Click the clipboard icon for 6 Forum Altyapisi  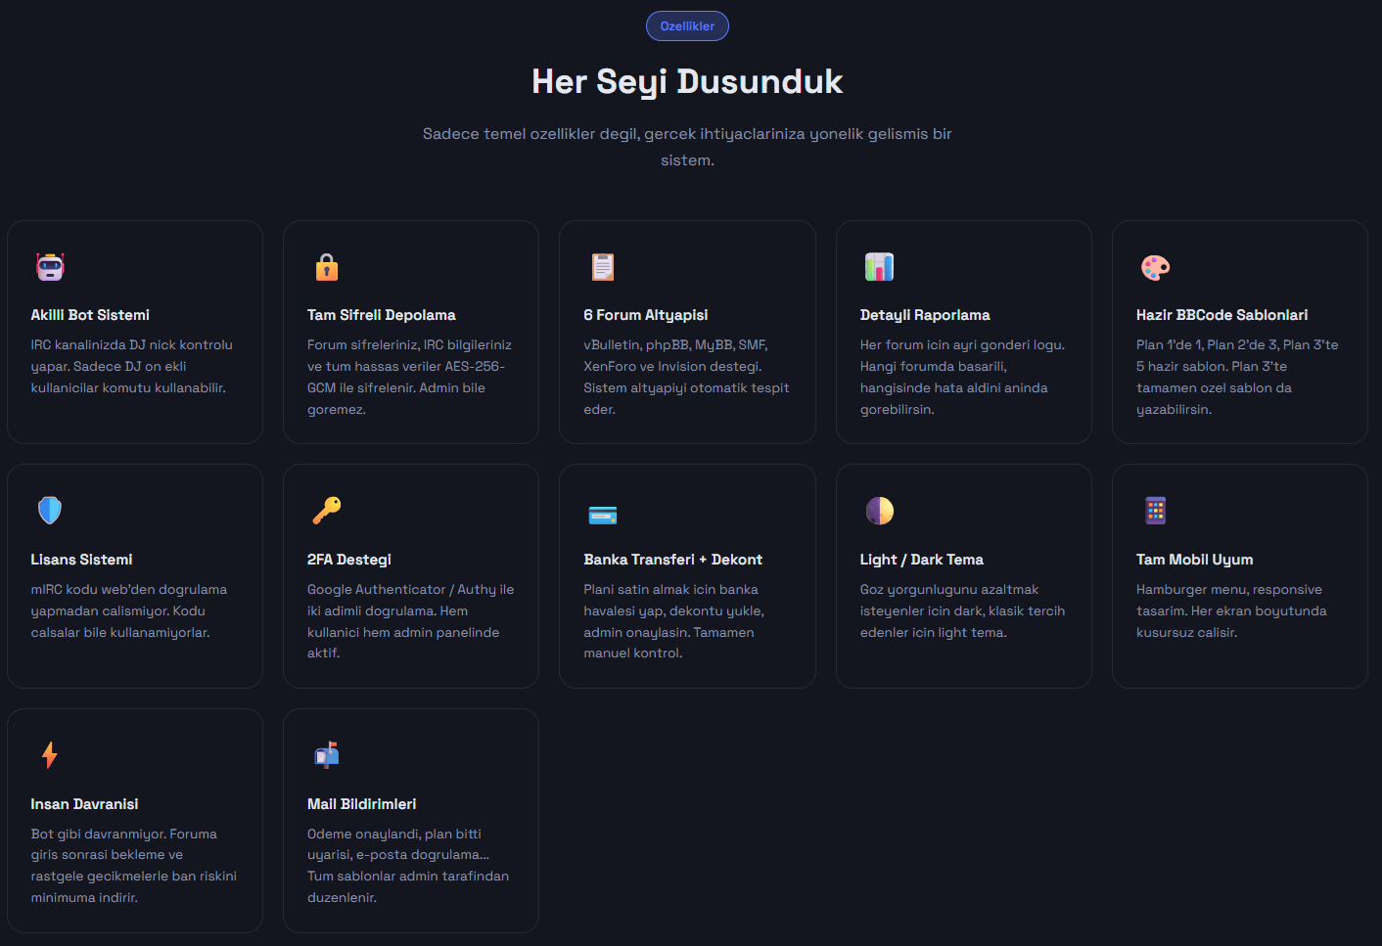[x=603, y=267]
